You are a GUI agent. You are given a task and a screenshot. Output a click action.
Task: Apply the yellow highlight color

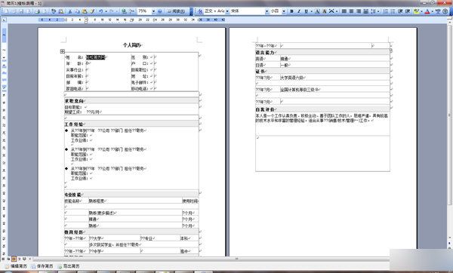[416, 11]
